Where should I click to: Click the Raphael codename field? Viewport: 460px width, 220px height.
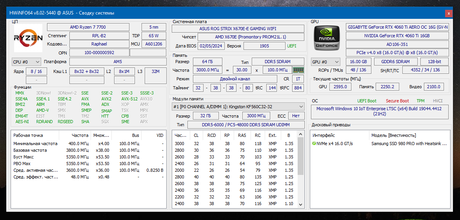[x=99, y=44]
